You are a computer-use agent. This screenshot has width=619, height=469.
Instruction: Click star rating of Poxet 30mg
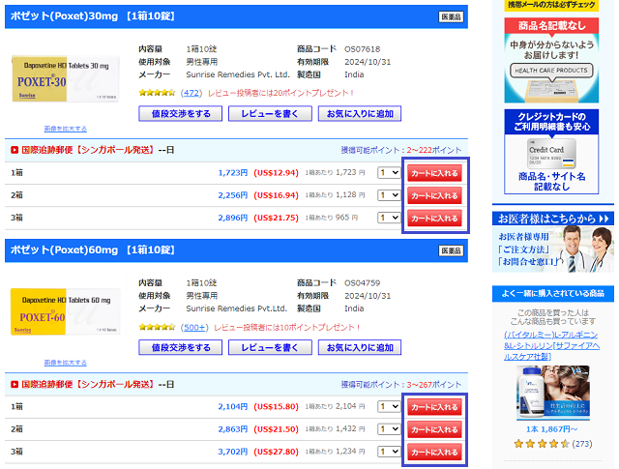157,93
